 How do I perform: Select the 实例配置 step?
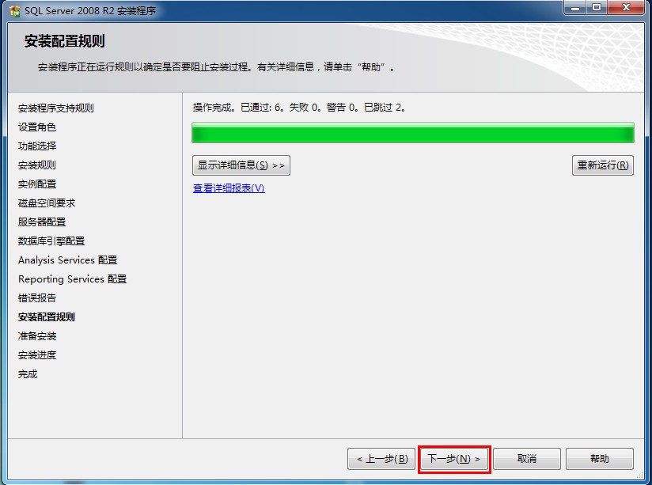tap(37, 184)
